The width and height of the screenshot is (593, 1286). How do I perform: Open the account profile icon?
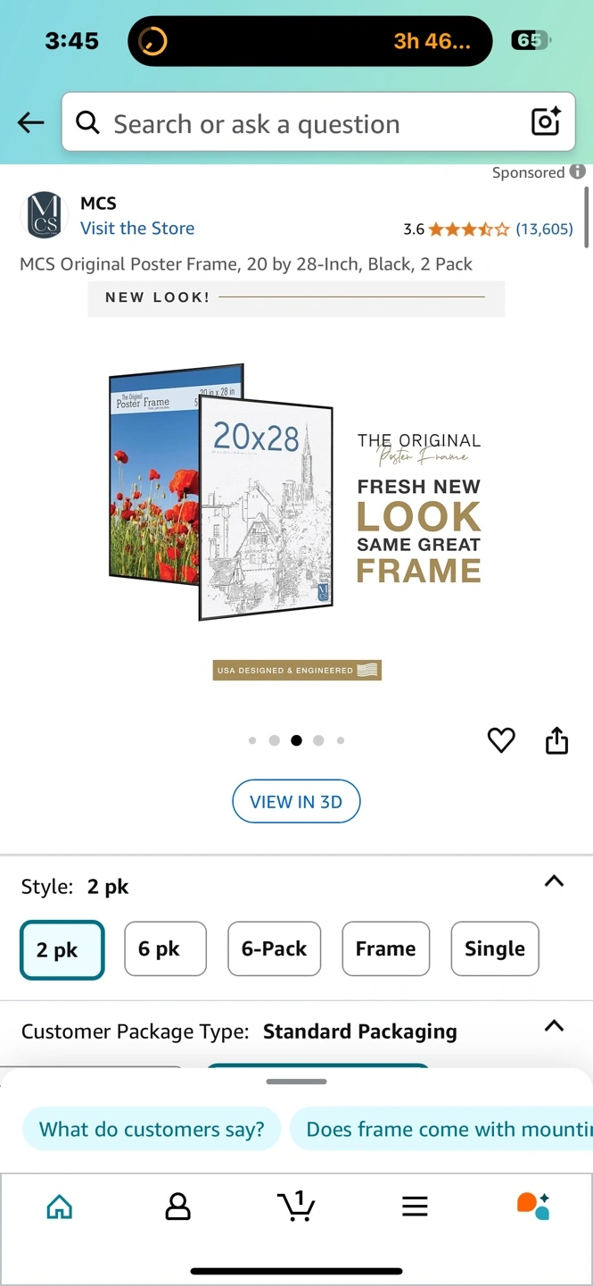click(x=178, y=1207)
